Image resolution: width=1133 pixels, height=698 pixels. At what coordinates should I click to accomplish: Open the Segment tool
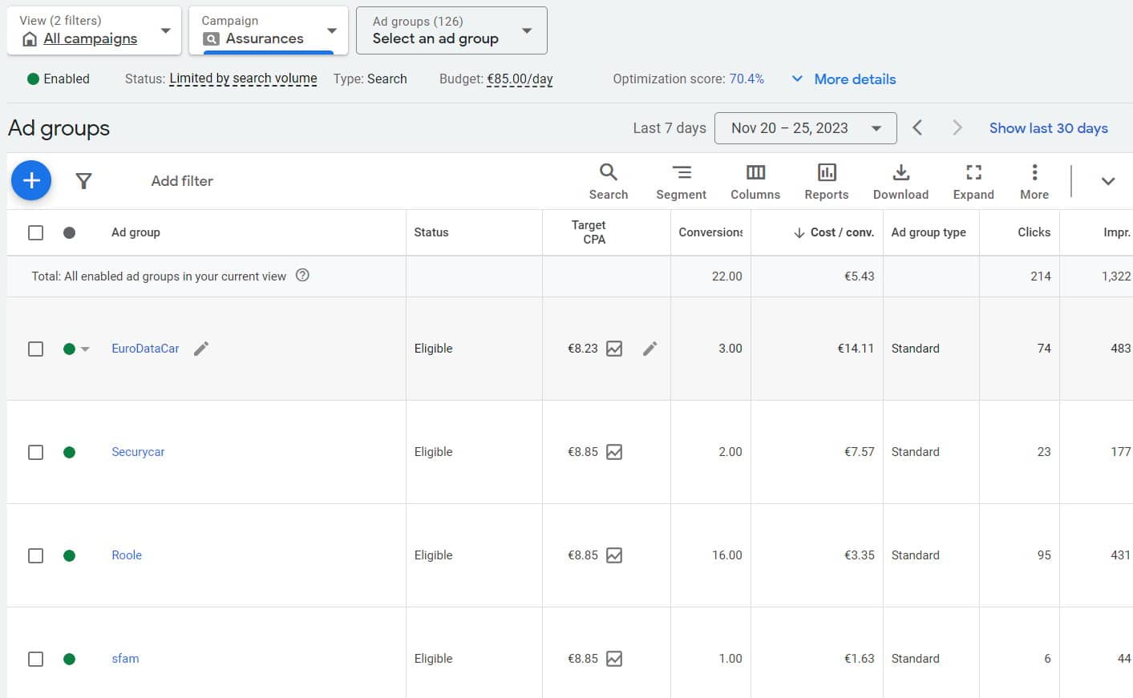(x=681, y=182)
